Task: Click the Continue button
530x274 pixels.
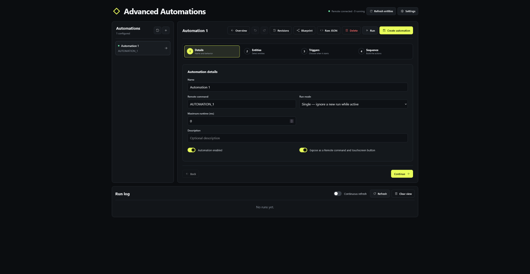Action: [x=402, y=174]
